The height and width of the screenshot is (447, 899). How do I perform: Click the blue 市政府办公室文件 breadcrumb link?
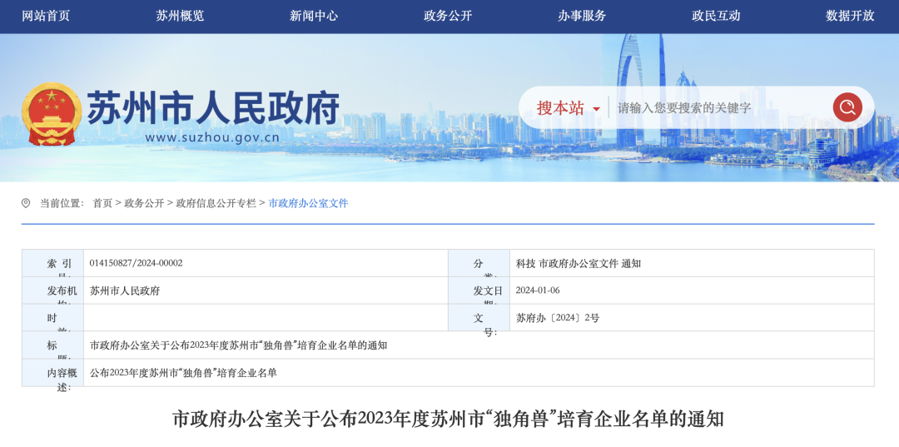(308, 203)
